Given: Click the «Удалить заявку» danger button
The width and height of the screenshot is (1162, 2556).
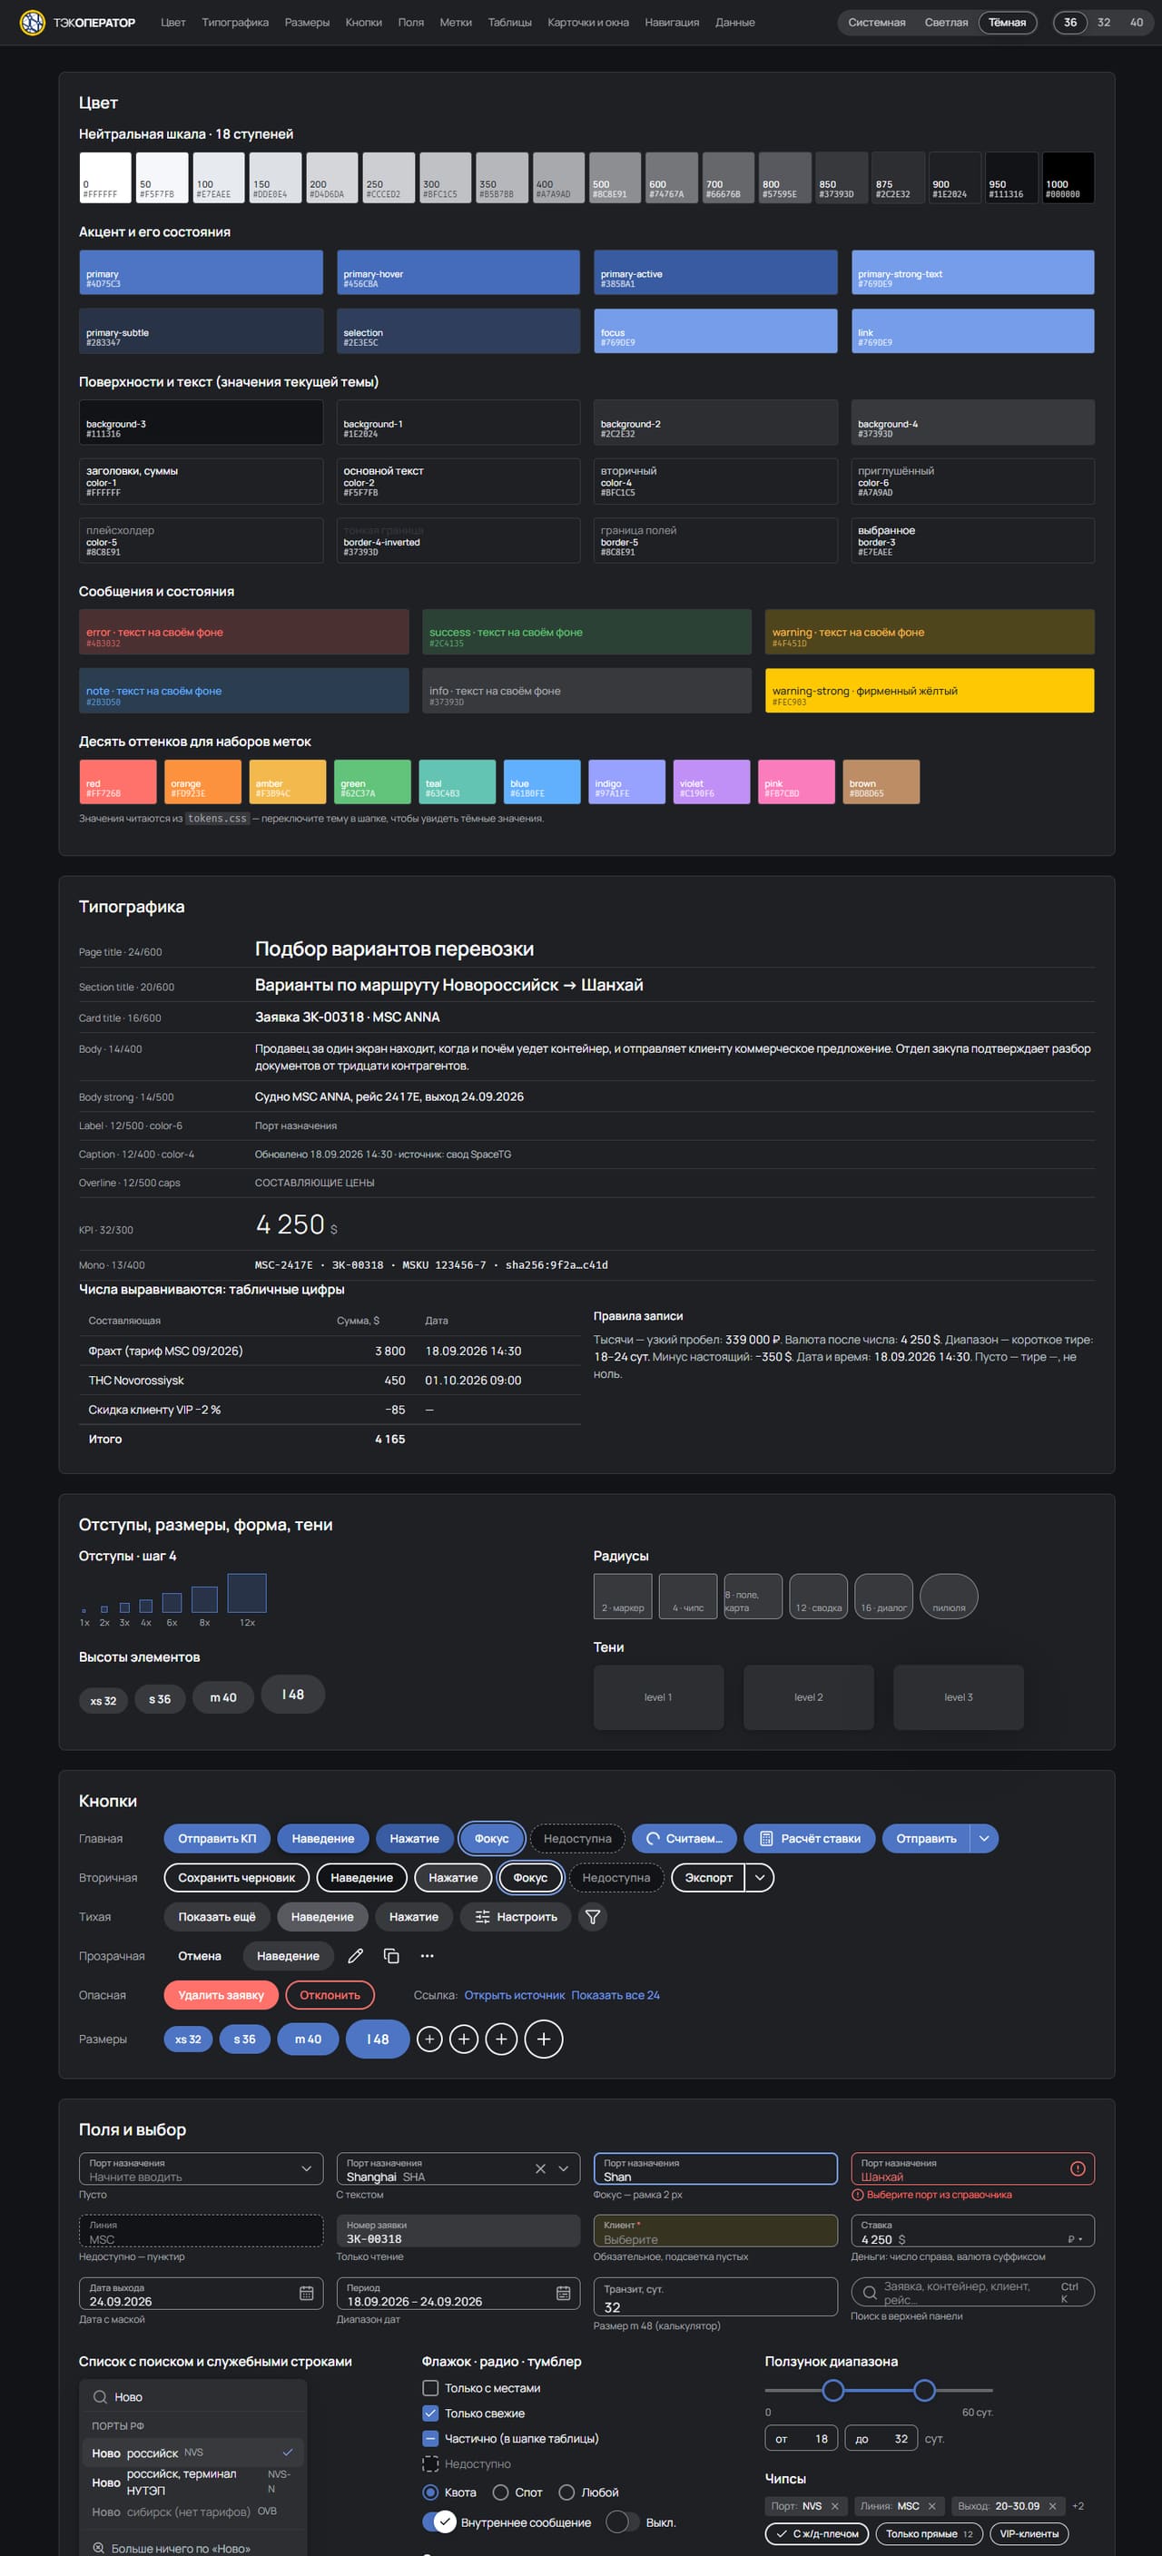Looking at the screenshot, I should (x=222, y=1994).
